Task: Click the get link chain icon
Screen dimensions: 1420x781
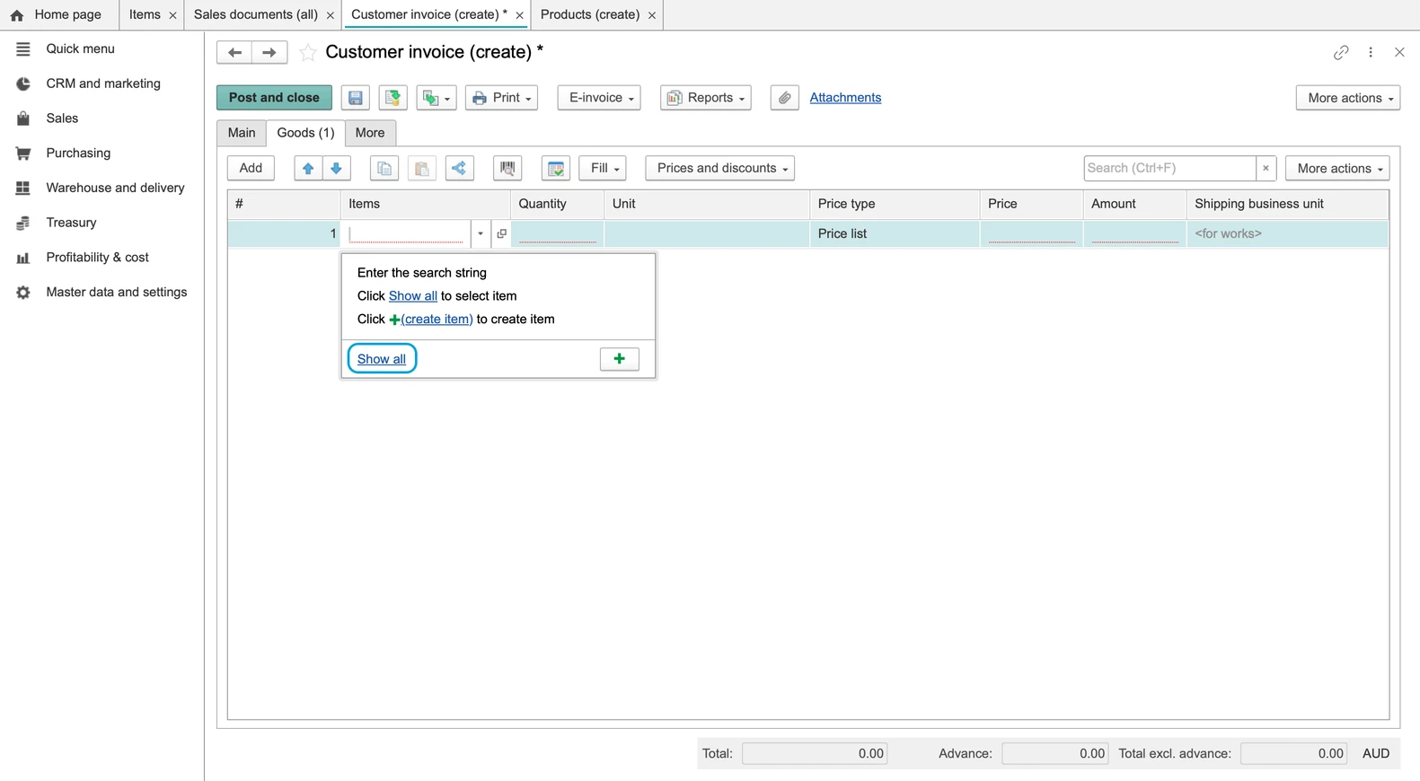Action: point(1341,52)
